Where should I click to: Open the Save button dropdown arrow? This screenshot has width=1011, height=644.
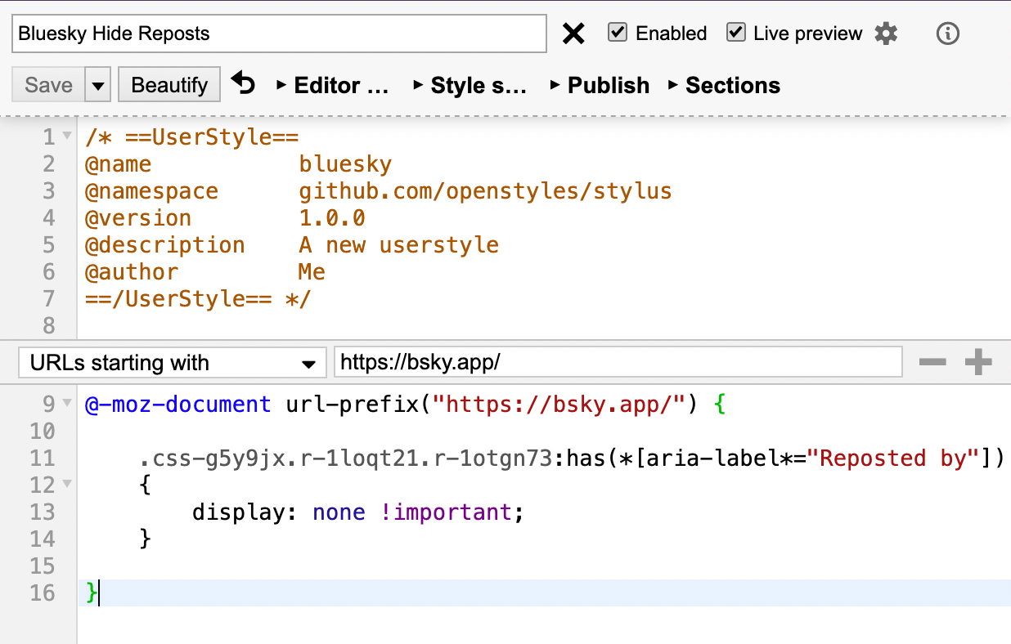pyautogui.click(x=97, y=85)
